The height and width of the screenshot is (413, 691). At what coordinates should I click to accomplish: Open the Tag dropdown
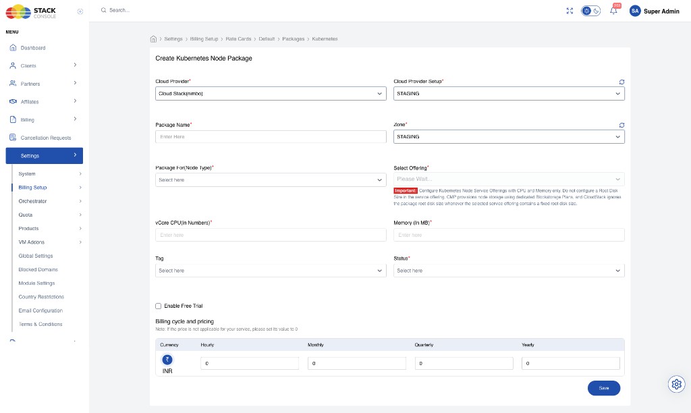point(271,271)
